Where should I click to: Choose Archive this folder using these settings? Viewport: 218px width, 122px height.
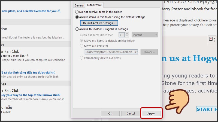tap(102, 29)
